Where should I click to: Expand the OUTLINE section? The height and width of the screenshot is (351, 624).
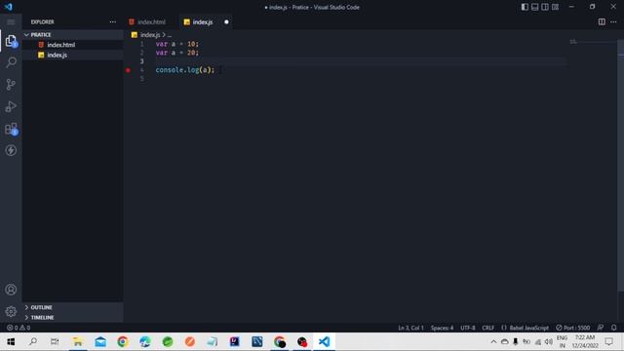click(x=72, y=307)
